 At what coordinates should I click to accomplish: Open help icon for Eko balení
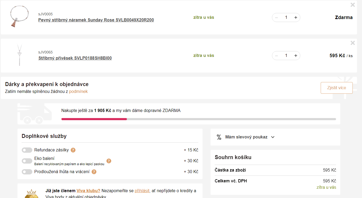tap(109, 161)
